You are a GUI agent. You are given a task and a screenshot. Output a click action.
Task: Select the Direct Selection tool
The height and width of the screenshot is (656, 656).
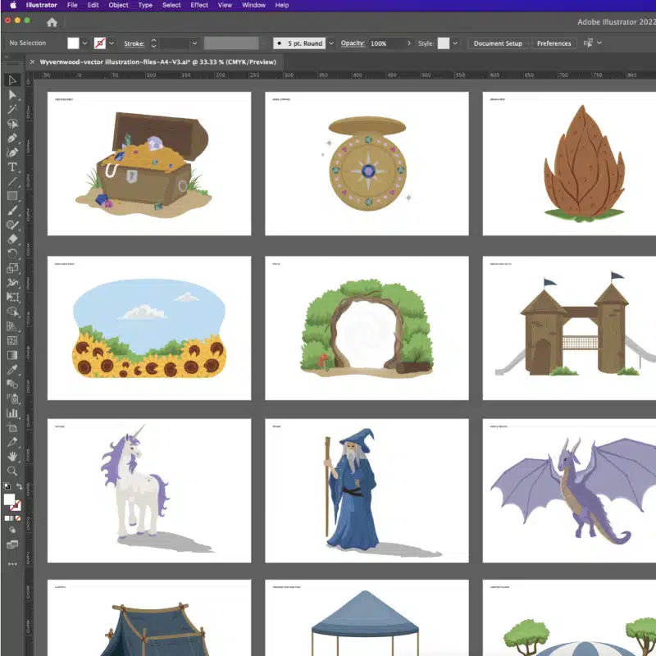(x=12, y=94)
